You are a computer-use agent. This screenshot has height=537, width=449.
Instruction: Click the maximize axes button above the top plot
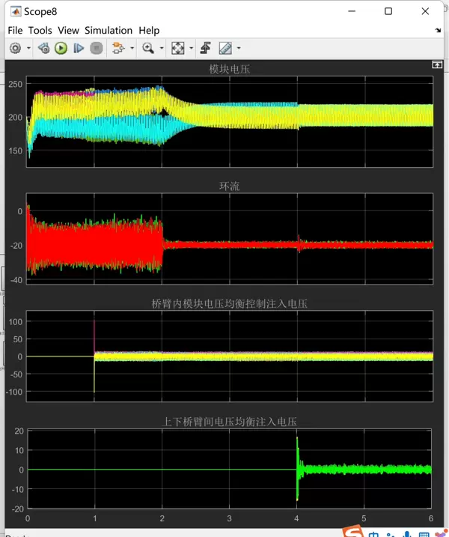[437, 65]
